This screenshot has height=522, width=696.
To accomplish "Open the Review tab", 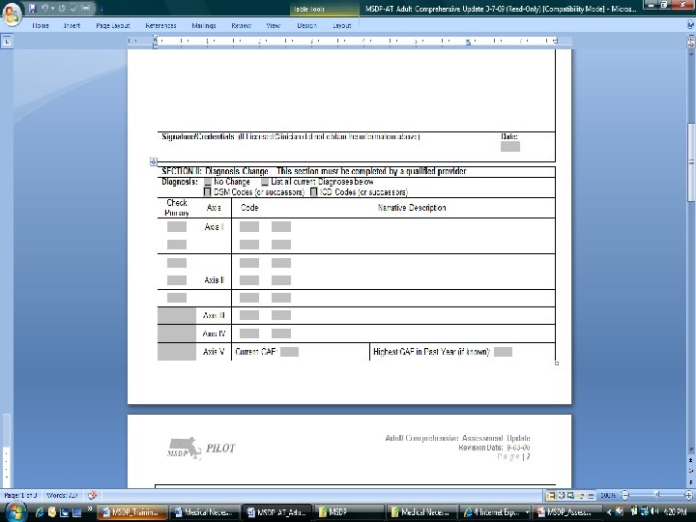I will 241,26.
